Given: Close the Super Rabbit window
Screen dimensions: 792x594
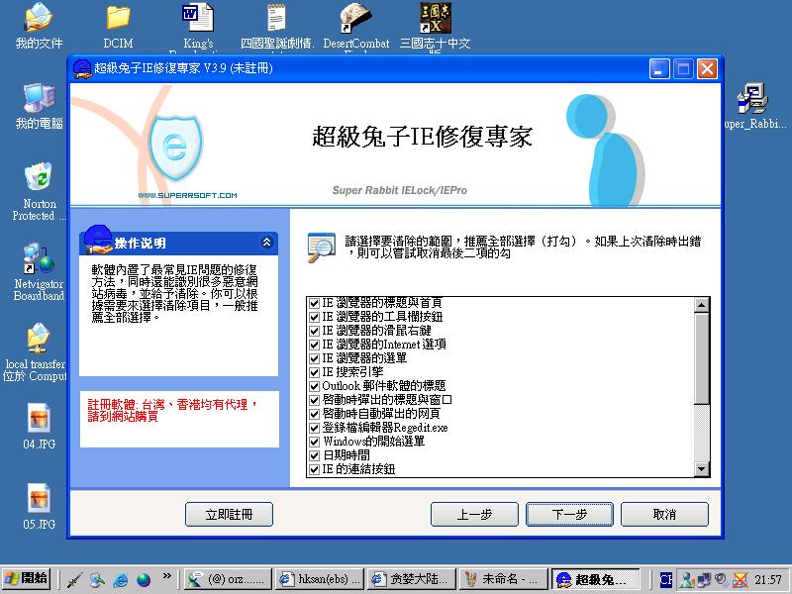Looking at the screenshot, I should 707,68.
